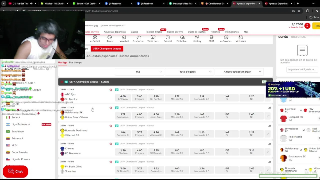Open statistics icon for Borussia Dortmund match
The image size is (320, 180).
[x=269, y=126]
